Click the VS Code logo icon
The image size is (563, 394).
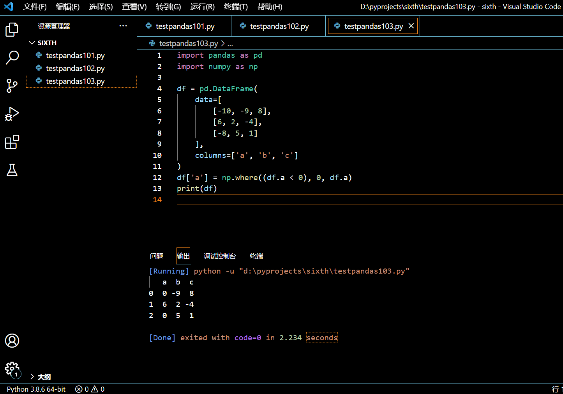point(9,7)
